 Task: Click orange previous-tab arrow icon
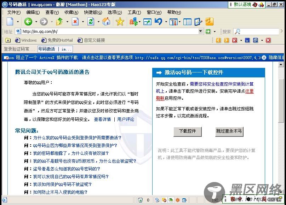(218, 40)
